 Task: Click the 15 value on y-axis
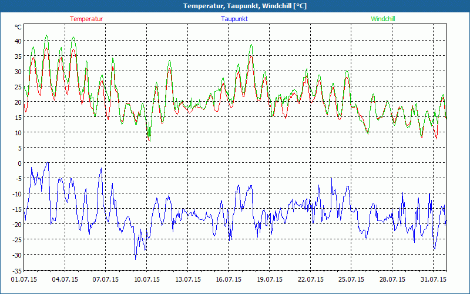click(18, 117)
